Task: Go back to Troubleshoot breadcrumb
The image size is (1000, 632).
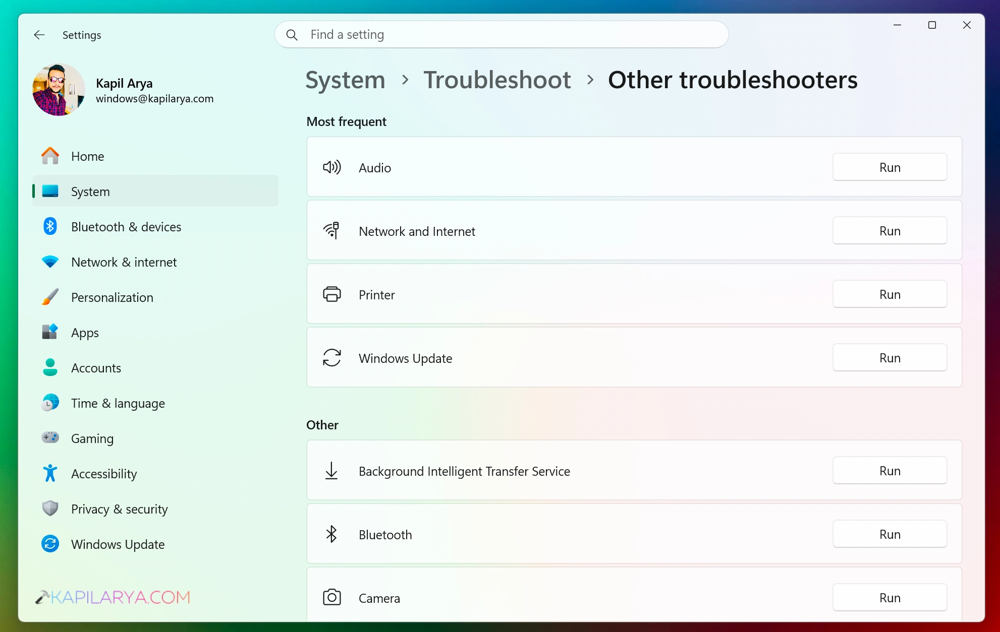Action: click(x=497, y=80)
